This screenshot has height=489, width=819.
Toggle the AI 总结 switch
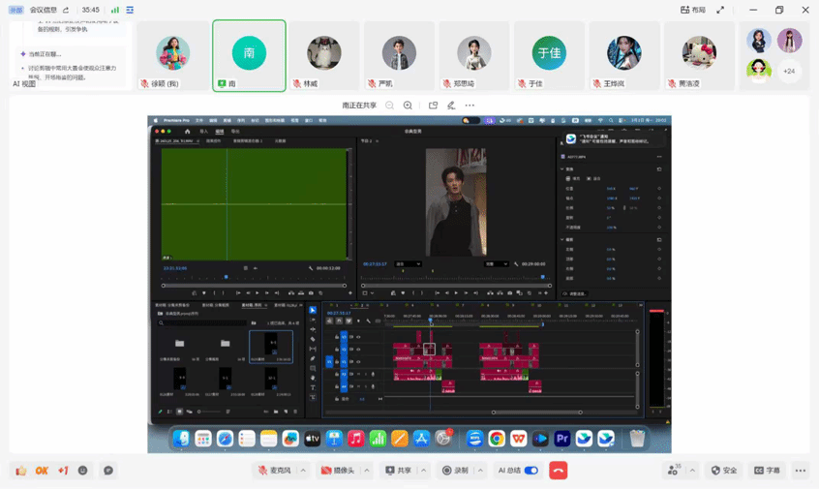pos(531,471)
